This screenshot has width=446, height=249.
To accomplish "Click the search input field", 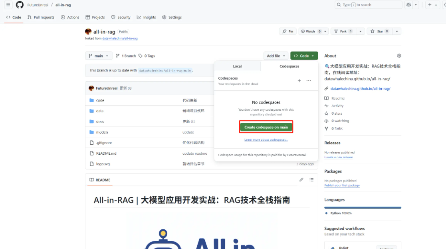I will tap(367, 4).
